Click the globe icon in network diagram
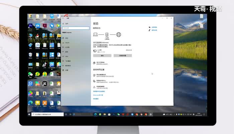The image size is (234, 134). 118,35
